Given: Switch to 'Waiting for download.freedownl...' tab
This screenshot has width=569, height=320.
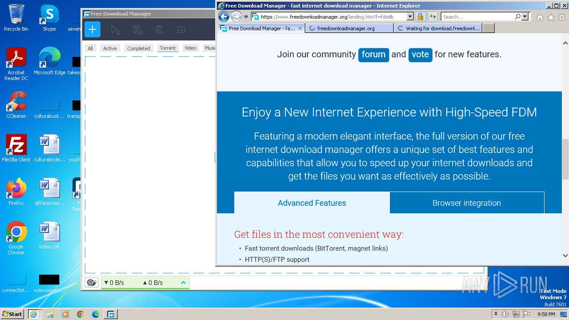Looking at the screenshot, I should tap(438, 28).
